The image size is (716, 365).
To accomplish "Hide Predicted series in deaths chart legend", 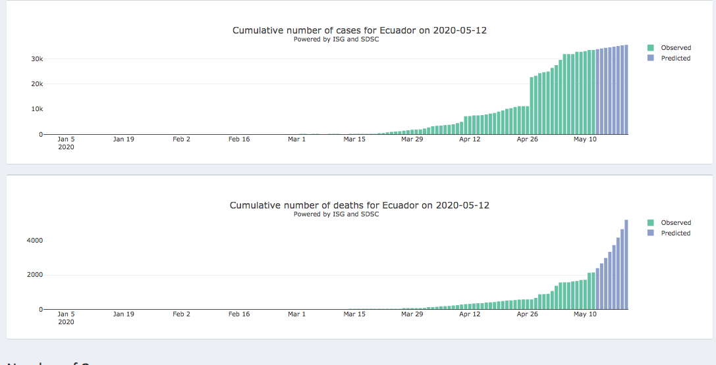I will tap(676, 233).
